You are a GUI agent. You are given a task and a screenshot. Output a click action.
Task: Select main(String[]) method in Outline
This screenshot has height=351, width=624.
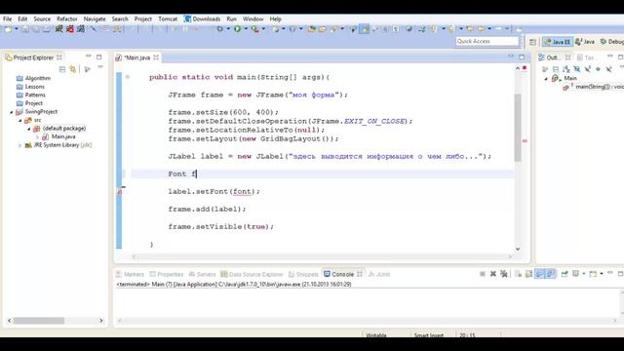(594, 87)
